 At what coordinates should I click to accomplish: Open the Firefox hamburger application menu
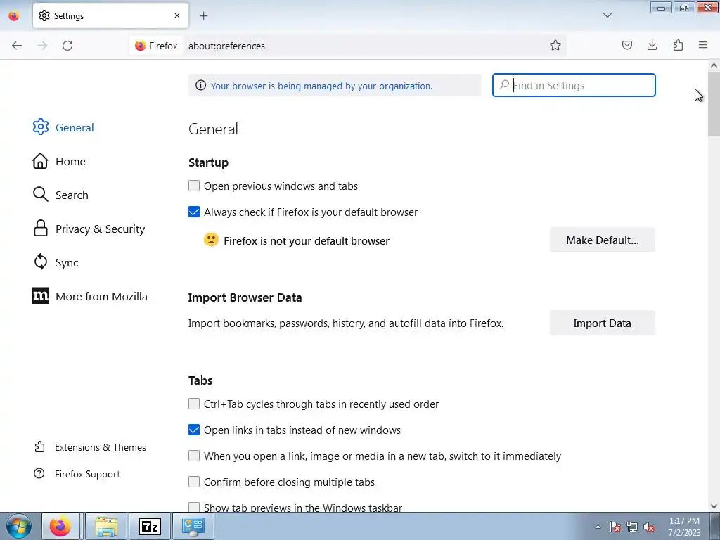703,45
